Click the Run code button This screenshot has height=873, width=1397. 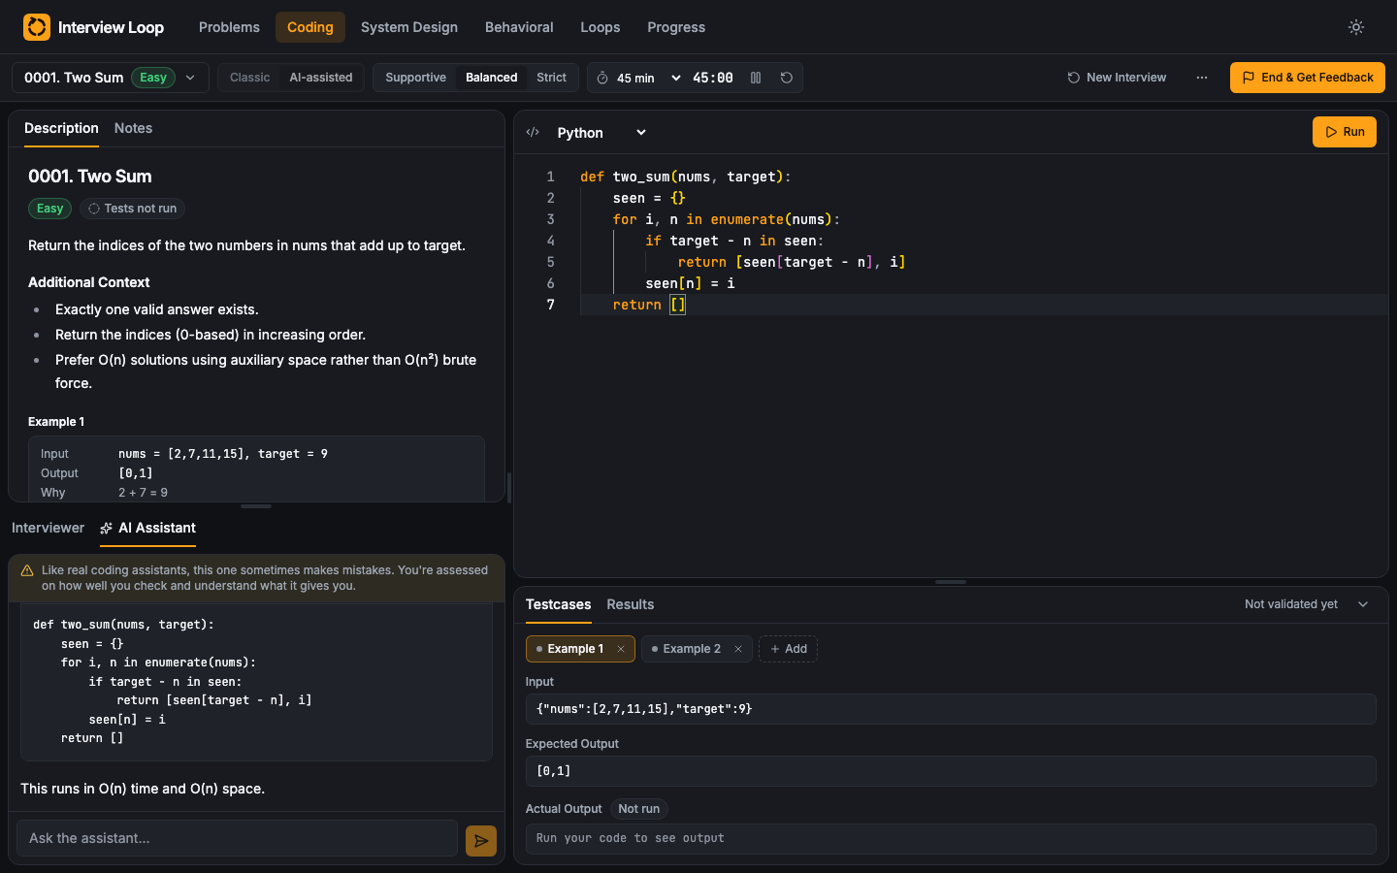[1345, 132]
